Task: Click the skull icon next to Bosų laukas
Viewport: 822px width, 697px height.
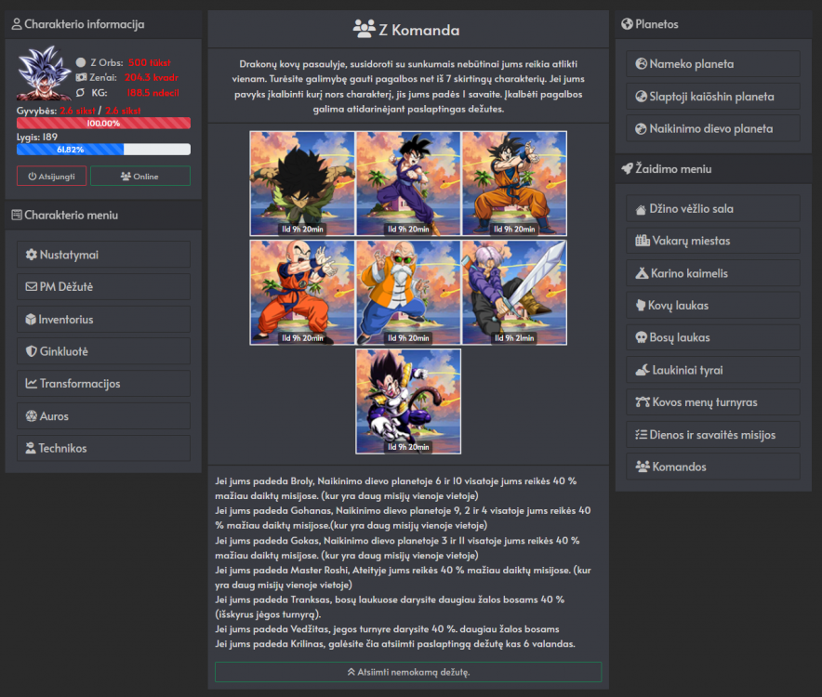Action: tap(642, 337)
